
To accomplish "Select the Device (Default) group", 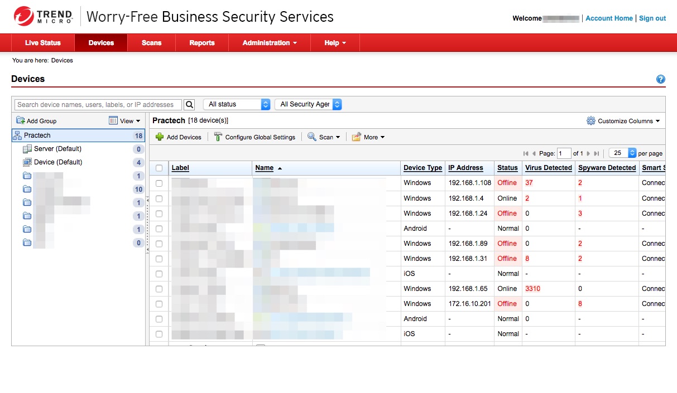I will 57,162.
